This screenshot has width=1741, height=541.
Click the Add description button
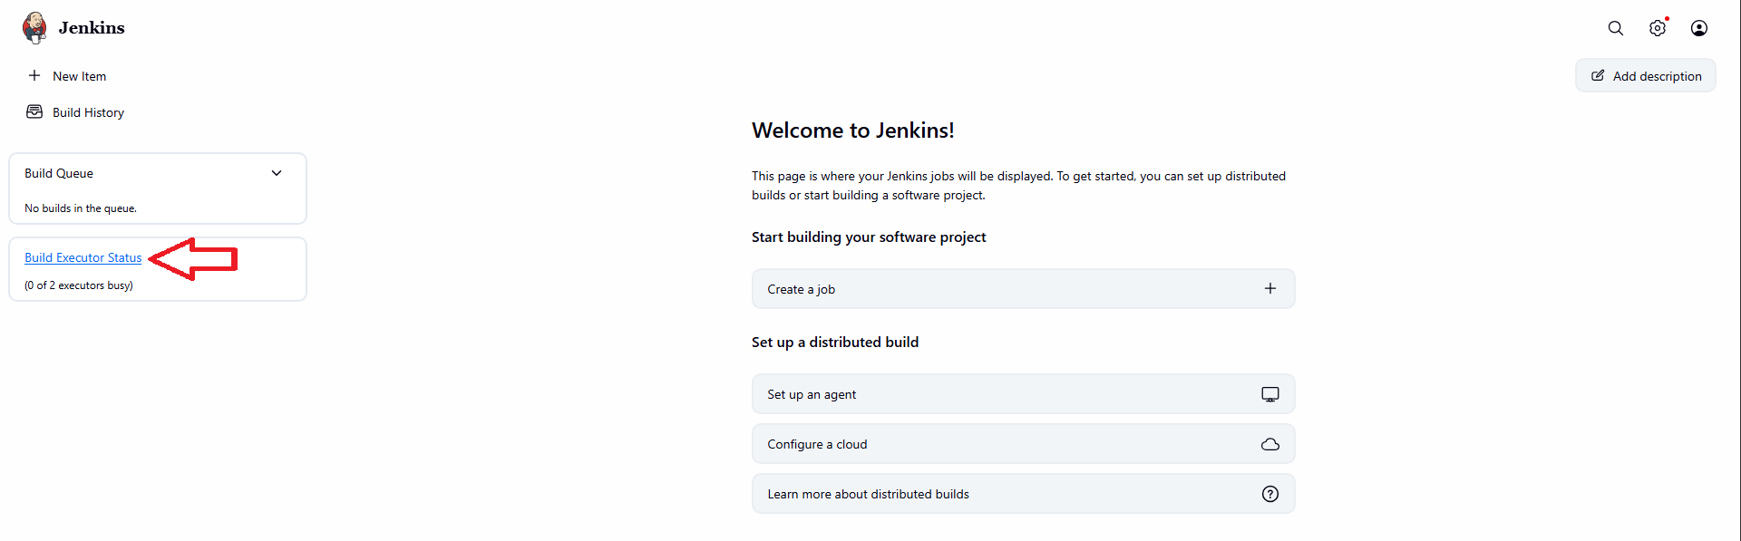point(1646,75)
